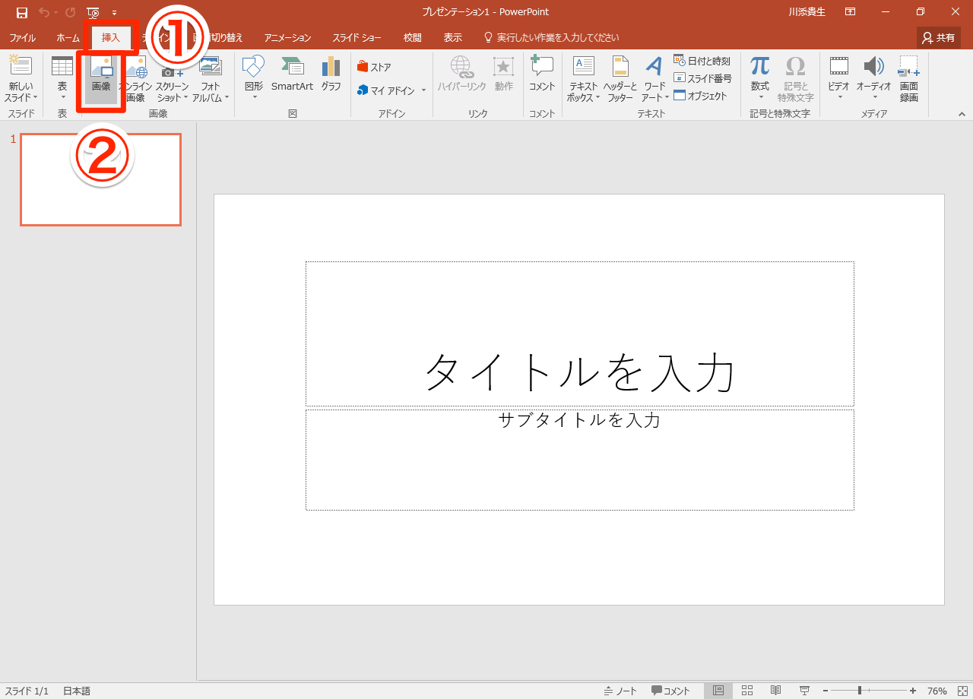Click the 76% zoom level
This screenshot has width=973, height=699.
coord(937,691)
